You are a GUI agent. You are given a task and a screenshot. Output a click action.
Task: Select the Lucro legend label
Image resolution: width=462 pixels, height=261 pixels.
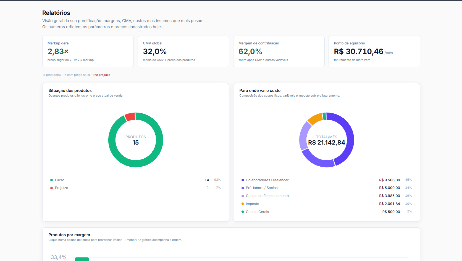[x=59, y=180]
